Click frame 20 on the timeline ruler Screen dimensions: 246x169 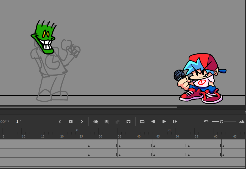coord(62,136)
